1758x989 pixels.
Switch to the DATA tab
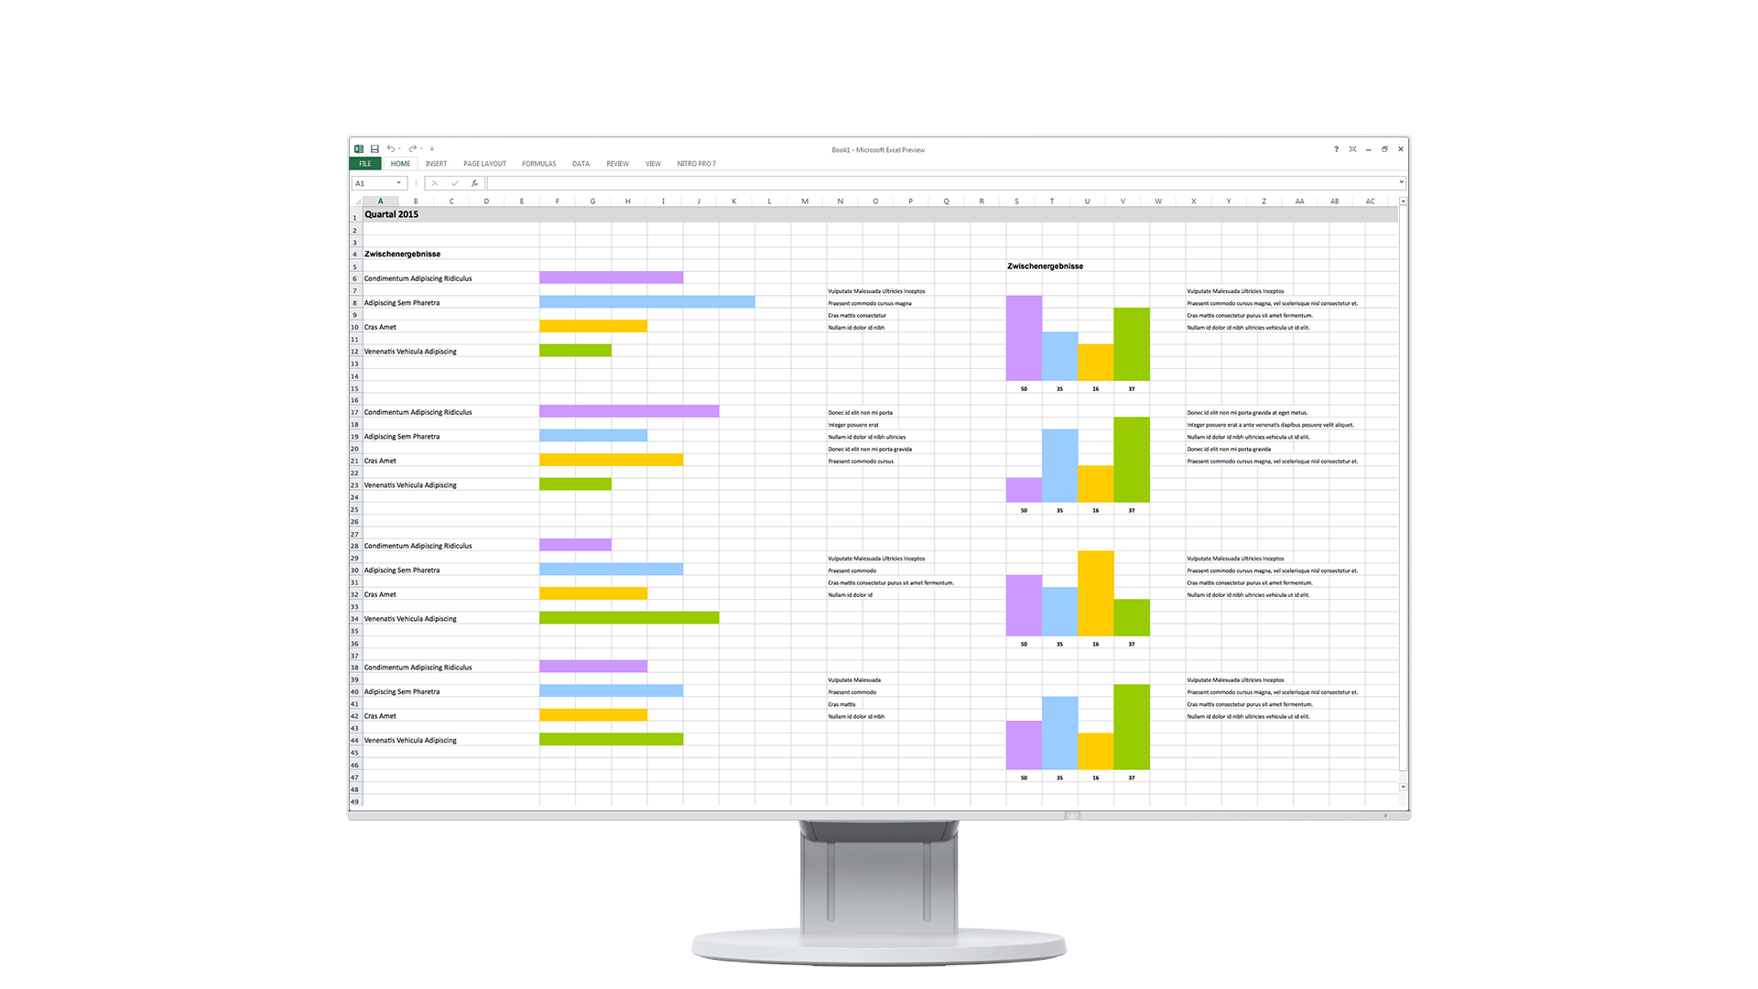581,164
